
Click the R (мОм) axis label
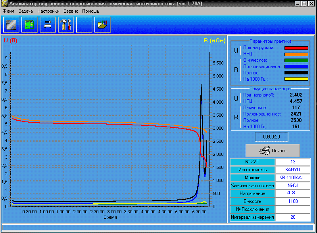click(215, 40)
